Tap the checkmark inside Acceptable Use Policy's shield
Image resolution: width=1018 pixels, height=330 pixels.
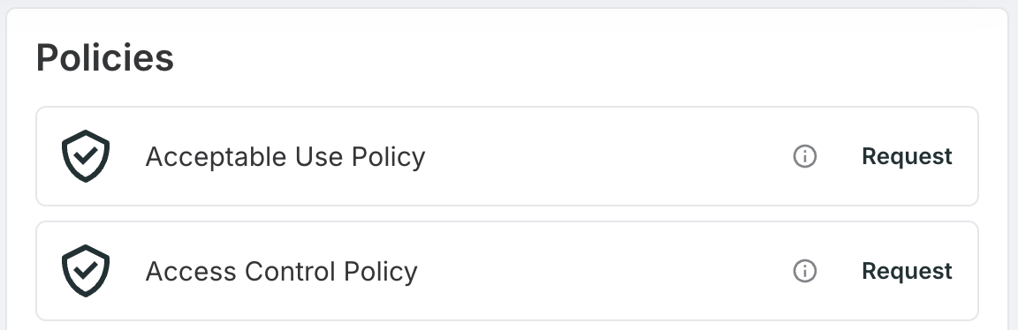tap(86, 154)
